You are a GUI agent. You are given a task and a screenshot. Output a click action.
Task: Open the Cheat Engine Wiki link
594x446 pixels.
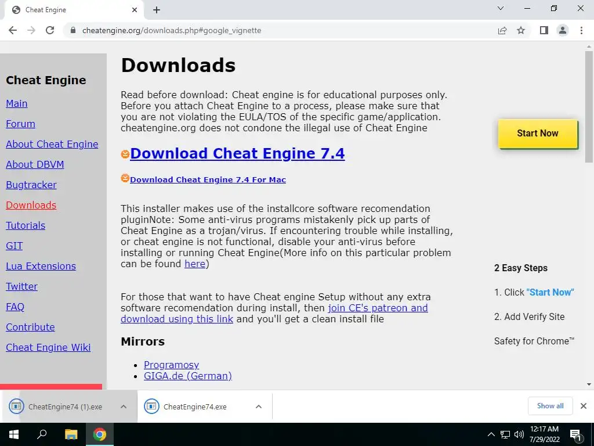(x=48, y=347)
